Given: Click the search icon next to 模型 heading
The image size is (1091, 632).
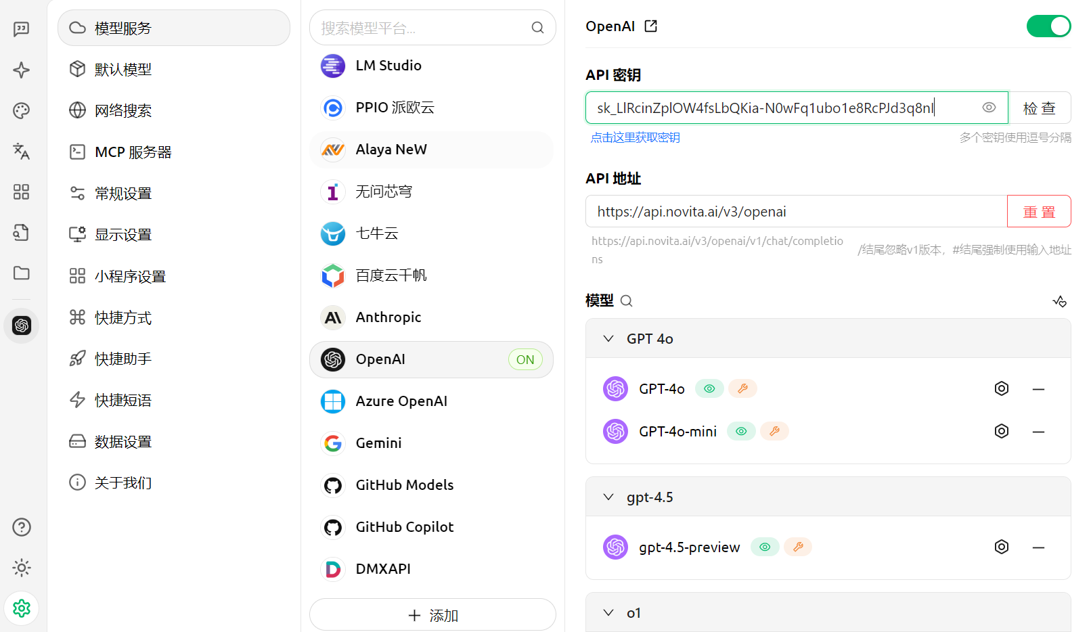Looking at the screenshot, I should [627, 301].
